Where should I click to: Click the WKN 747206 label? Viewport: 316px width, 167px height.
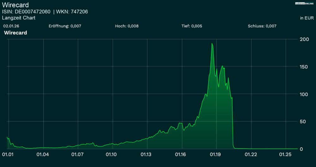coord(72,12)
